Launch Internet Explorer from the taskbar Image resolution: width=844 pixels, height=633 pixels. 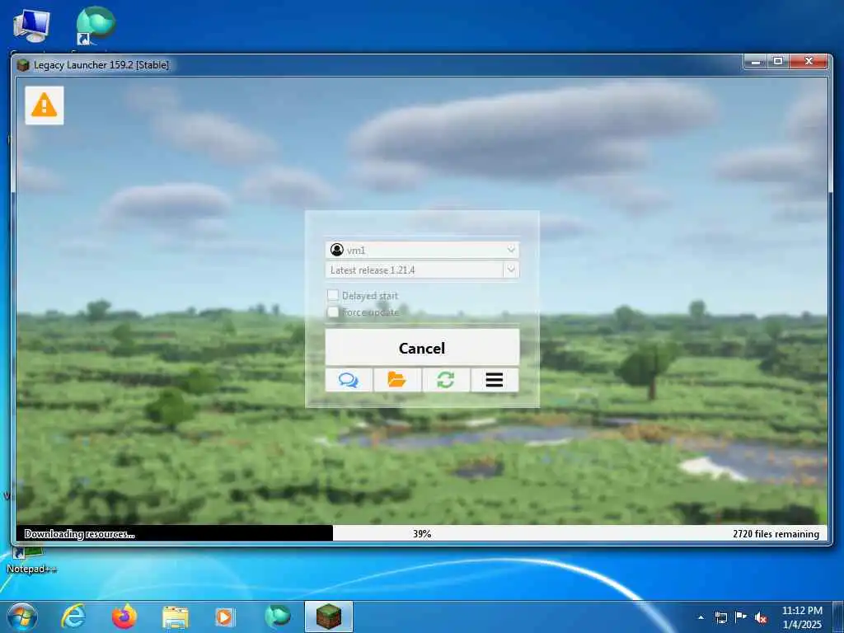73,617
